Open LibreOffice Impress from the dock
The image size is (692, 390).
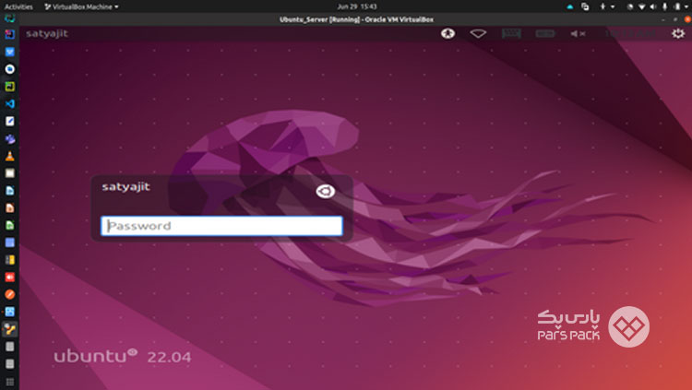coord(10,207)
